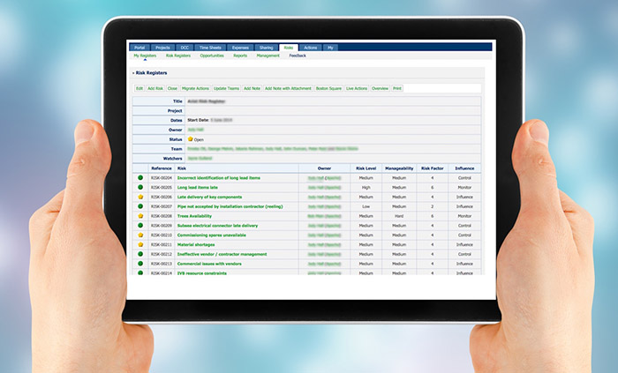Click the Add Note button
This screenshot has width=618, height=373.
[252, 88]
